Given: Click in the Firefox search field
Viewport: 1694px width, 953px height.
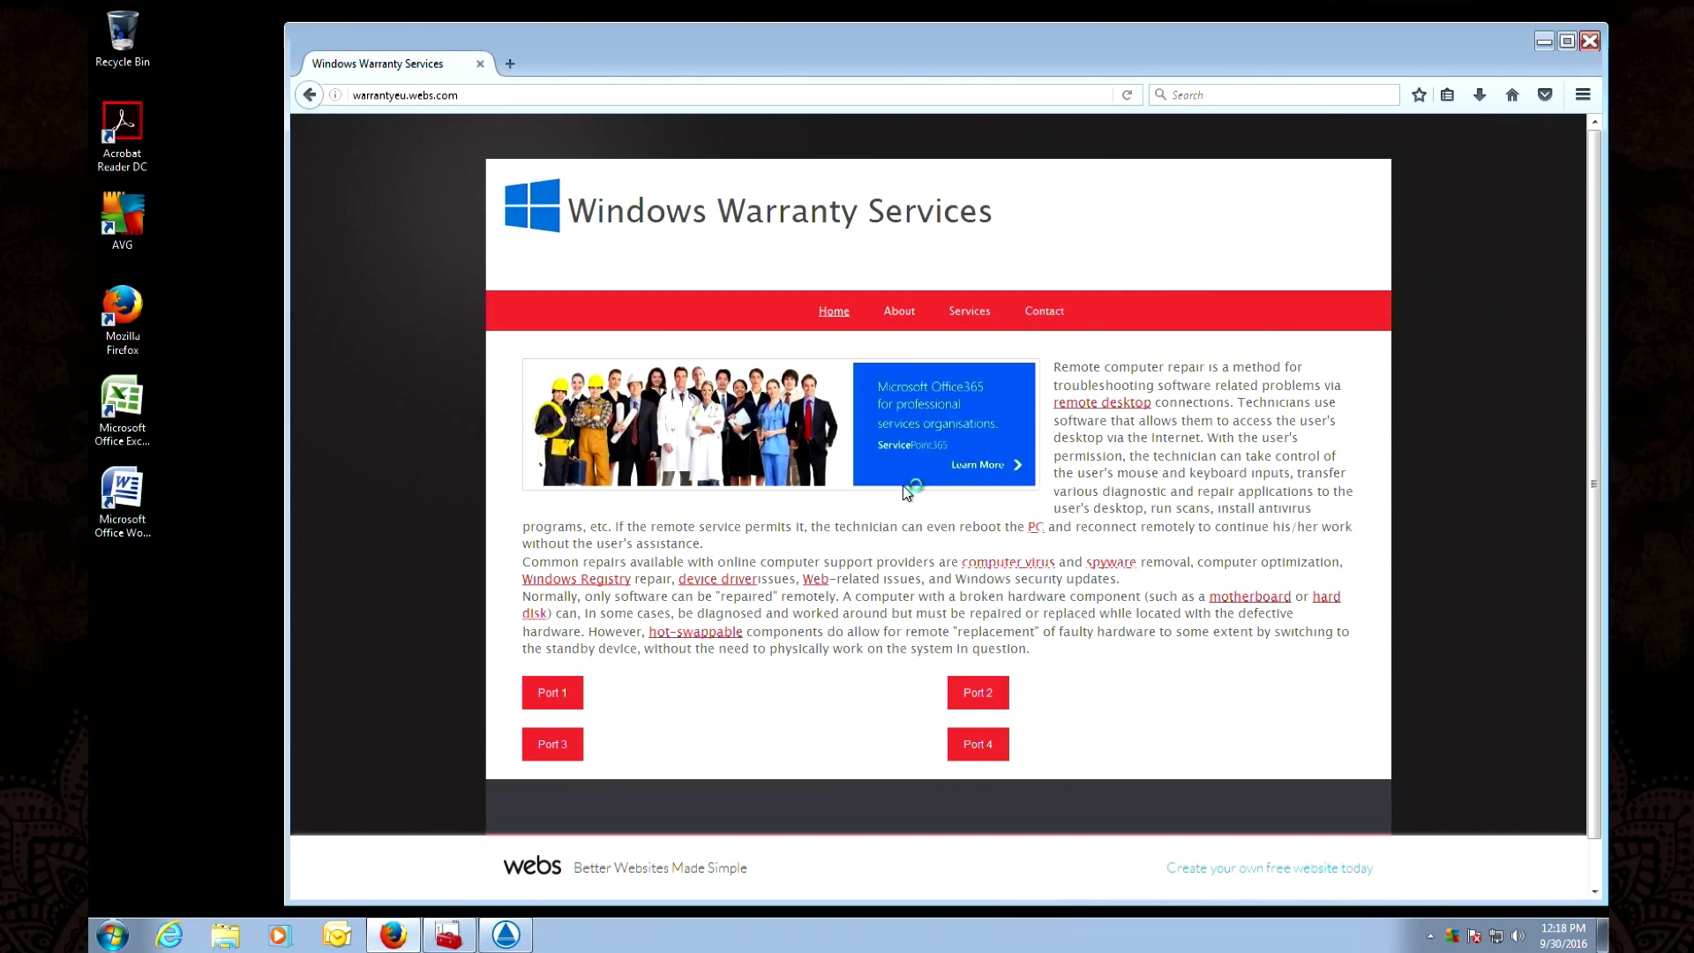Looking at the screenshot, I should click(x=1274, y=94).
